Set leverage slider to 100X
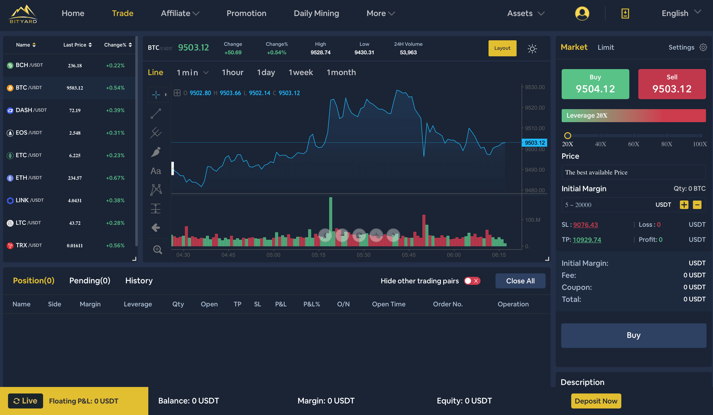The width and height of the screenshot is (713, 415). 700,136
